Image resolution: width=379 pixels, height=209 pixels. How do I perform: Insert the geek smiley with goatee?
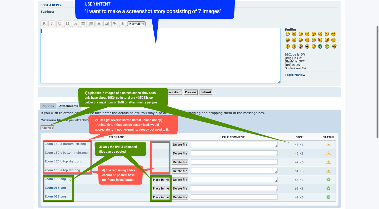[x=334, y=46]
